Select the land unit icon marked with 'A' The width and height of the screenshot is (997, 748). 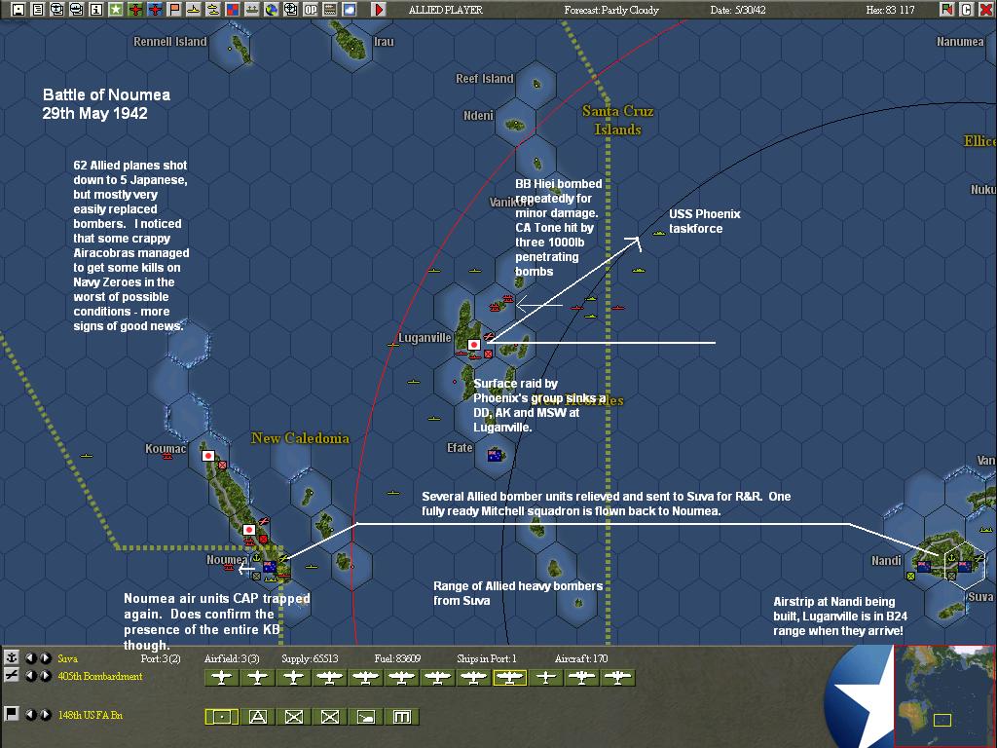[257, 717]
